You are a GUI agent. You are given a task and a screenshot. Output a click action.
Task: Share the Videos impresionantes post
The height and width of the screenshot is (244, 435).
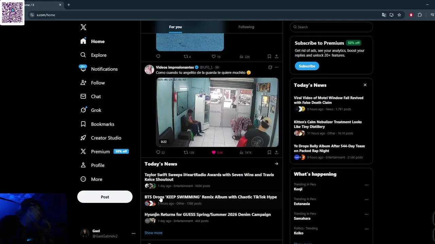pyautogui.click(x=276, y=152)
